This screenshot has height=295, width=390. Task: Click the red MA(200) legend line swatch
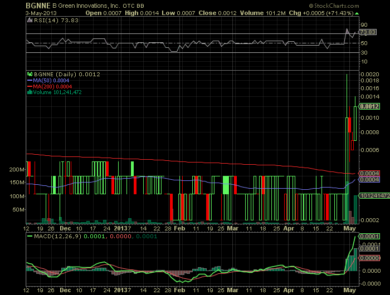coord(30,86)
